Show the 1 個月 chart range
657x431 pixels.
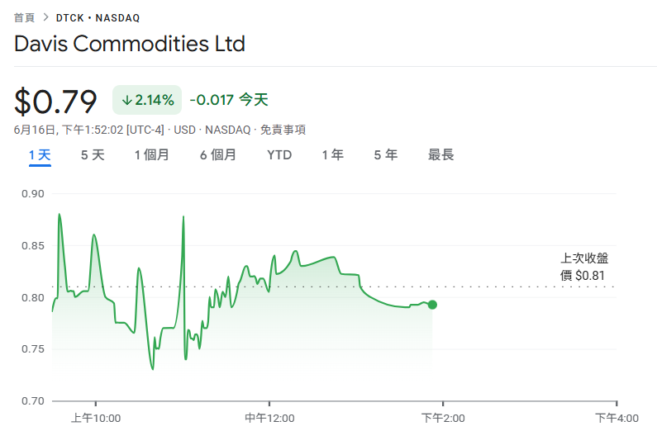152,154
